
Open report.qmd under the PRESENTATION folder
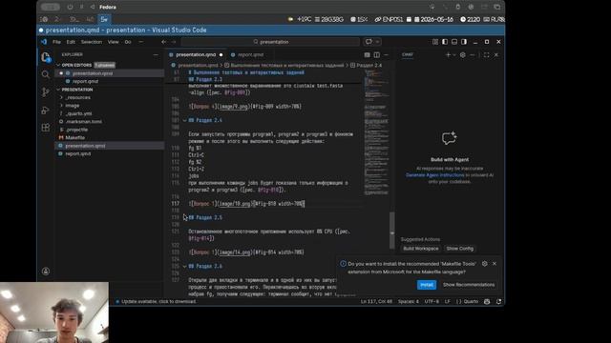click(78, 153)
